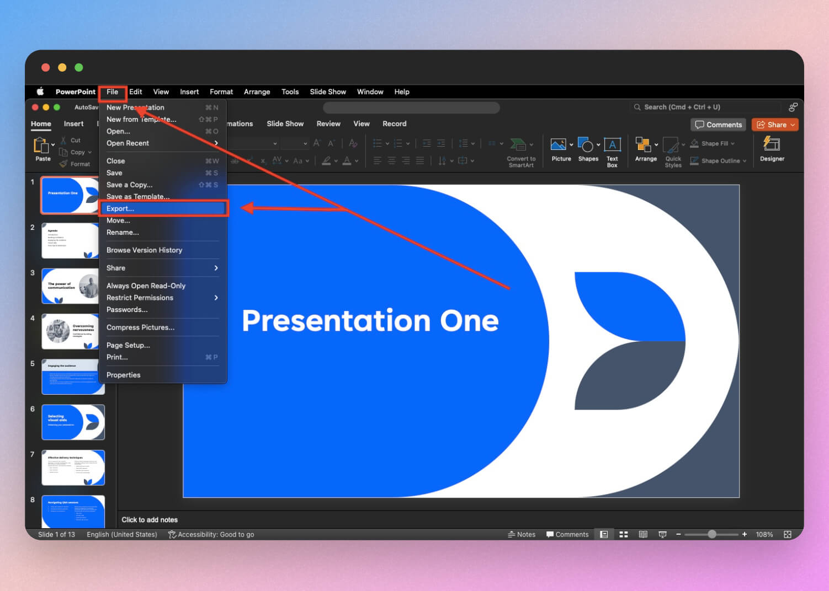
Task: Click the text highlight color pen
Action: click(326, 160)
